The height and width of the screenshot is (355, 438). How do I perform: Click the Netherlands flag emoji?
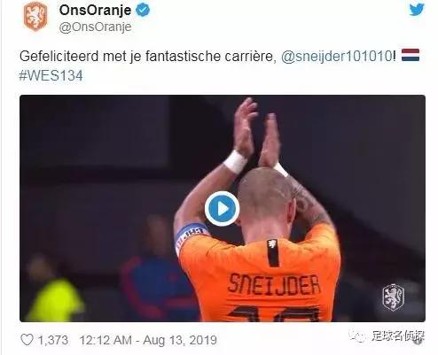[x=411, y=55]
